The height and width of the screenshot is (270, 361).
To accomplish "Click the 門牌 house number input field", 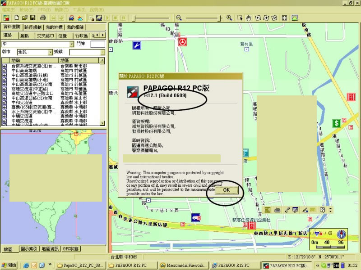I will 98,44.
